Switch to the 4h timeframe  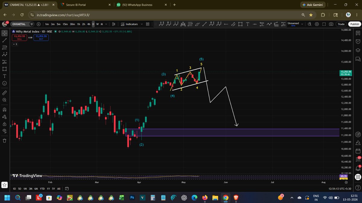point(88,24)
